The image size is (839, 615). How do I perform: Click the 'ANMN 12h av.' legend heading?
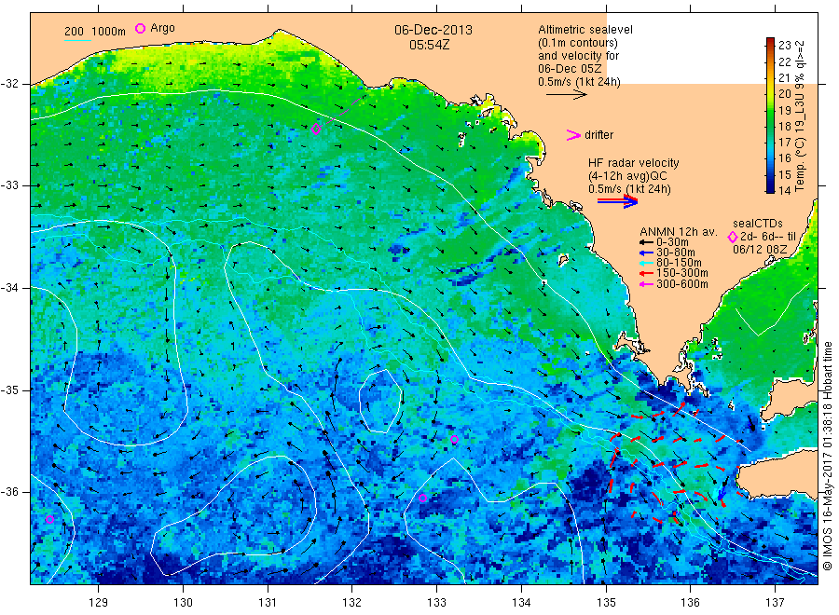679,232
